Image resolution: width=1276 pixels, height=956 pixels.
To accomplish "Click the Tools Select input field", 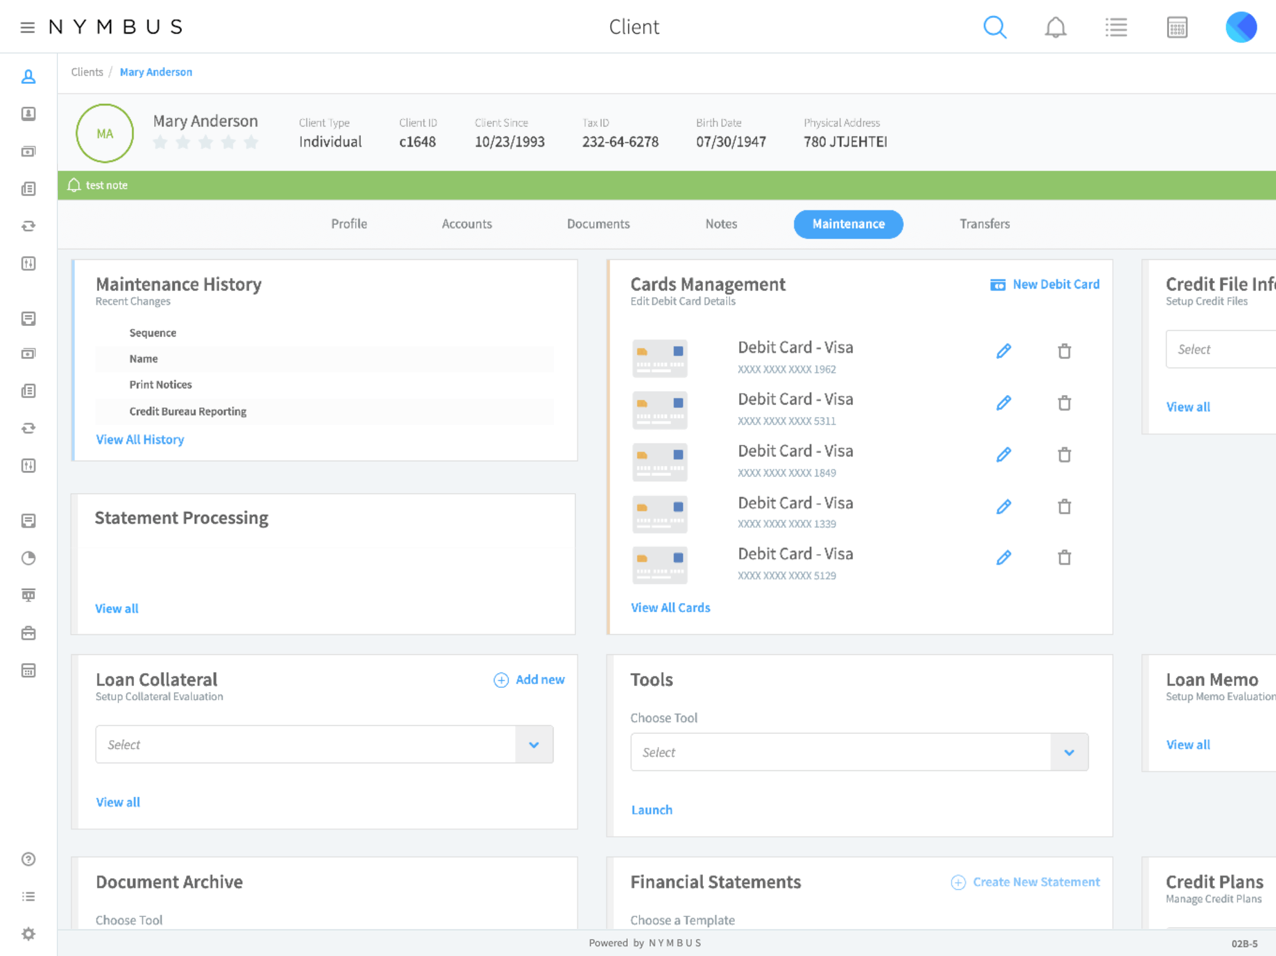I will (x=860, y=752).
